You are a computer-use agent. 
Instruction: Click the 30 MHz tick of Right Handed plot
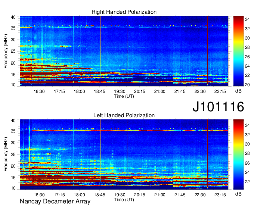point(13,40)
